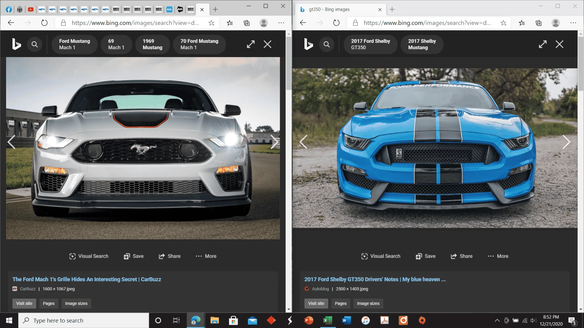584x328 pixels.
Task: Click the Windows taskbar search box
Action: pyautogui.click(x=84, y=320)
